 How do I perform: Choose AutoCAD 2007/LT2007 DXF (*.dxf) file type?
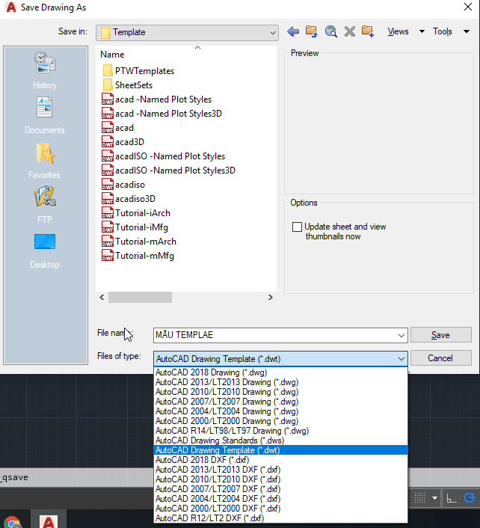280,489
